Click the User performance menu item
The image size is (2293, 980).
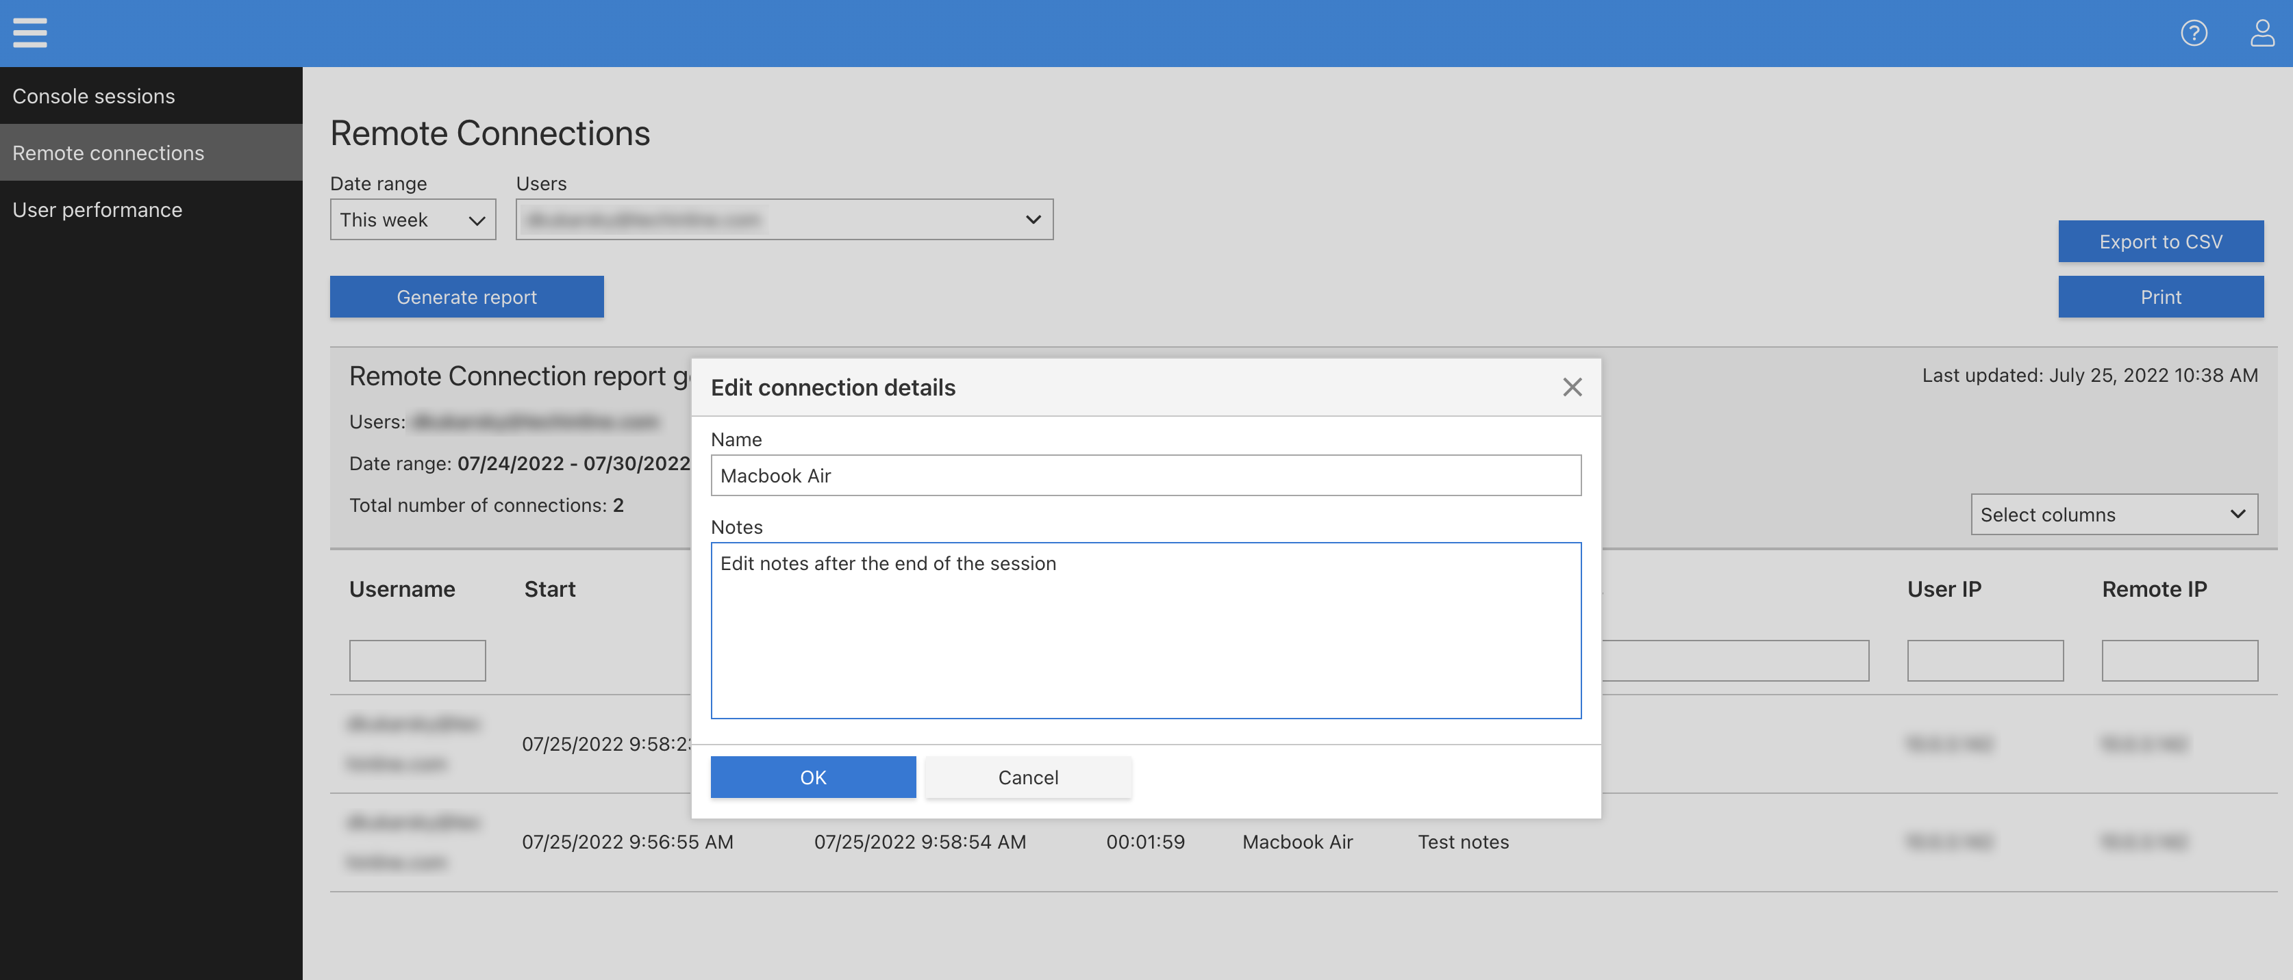[x=97, y=207]
